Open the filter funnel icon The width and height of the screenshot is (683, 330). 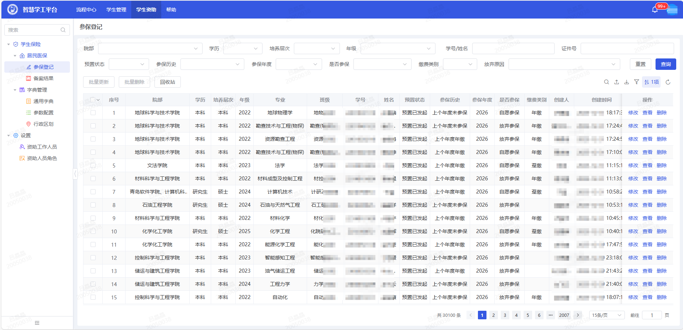pos(636,82)
